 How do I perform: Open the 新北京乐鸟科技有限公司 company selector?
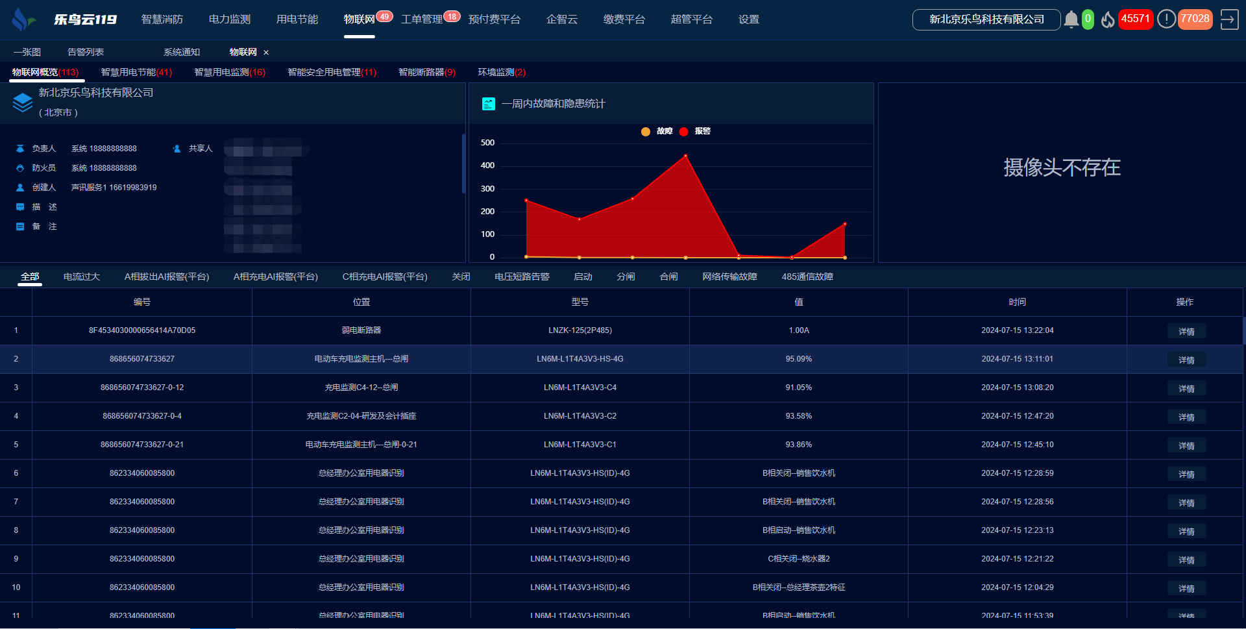pos(986,19)
